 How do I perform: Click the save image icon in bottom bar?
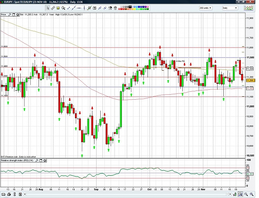[x=20, y=194]
